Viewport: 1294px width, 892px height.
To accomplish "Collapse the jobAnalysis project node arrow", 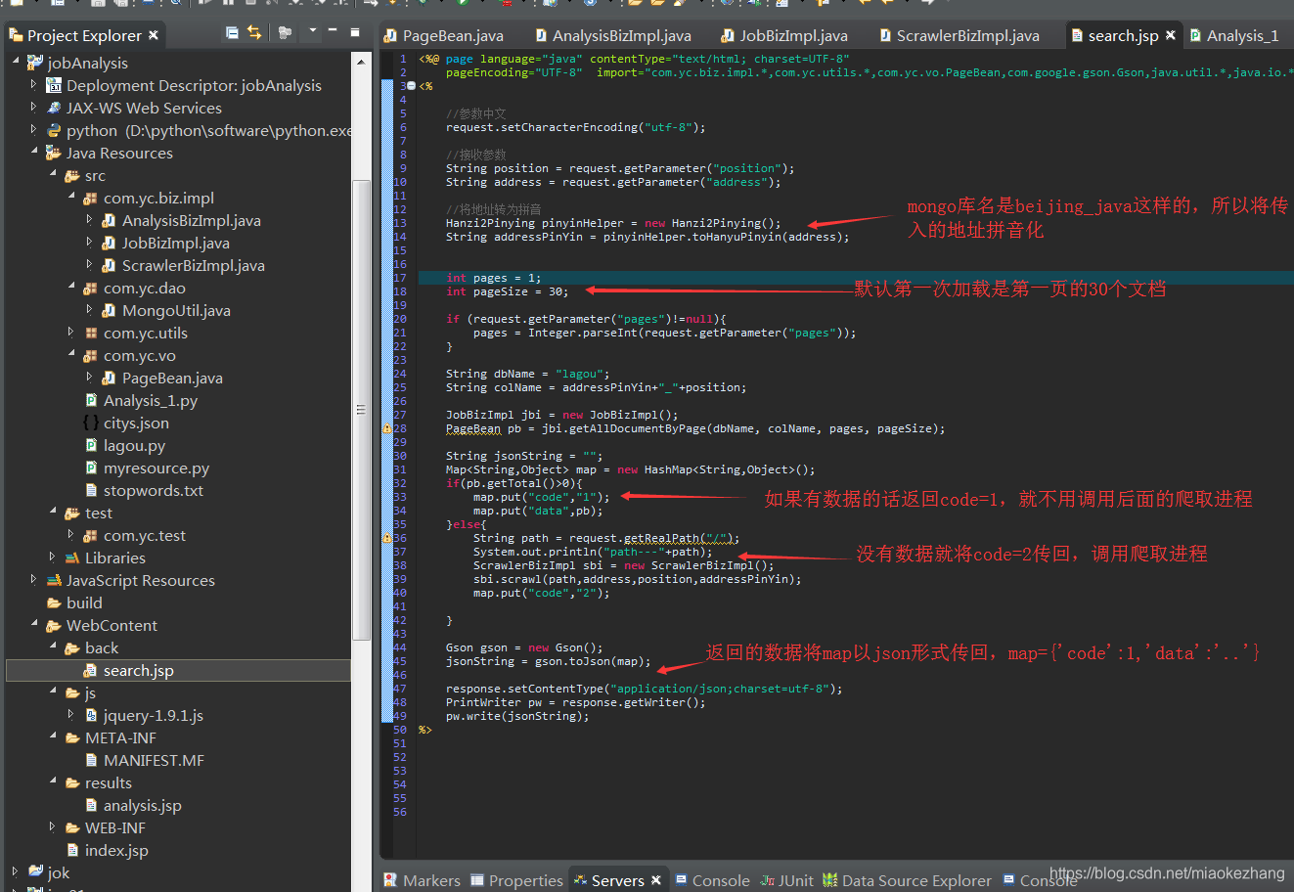I will (16, 63).
